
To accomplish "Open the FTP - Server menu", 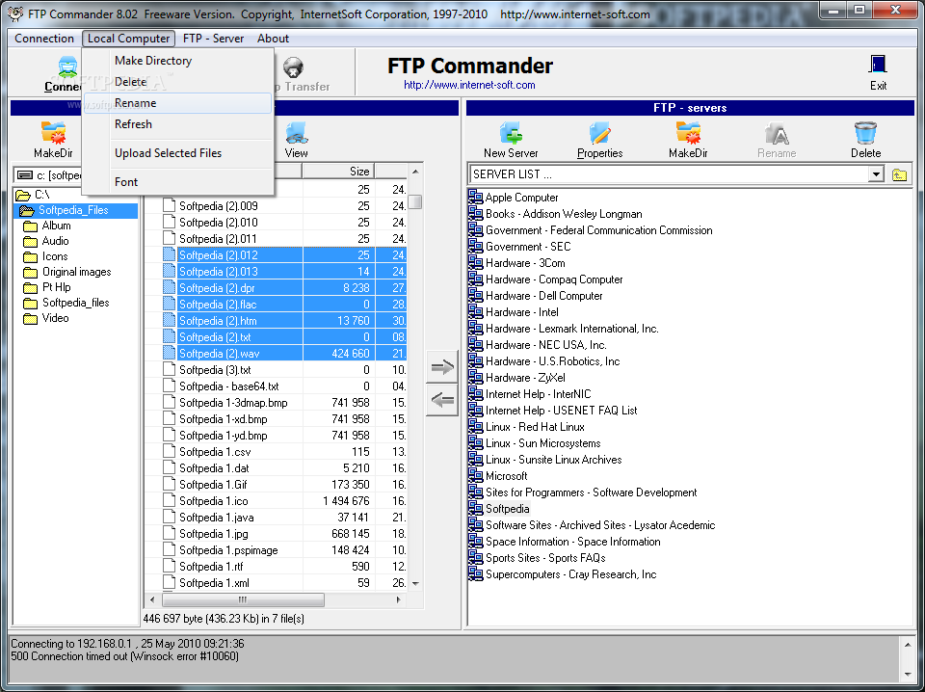I will 213,39.
